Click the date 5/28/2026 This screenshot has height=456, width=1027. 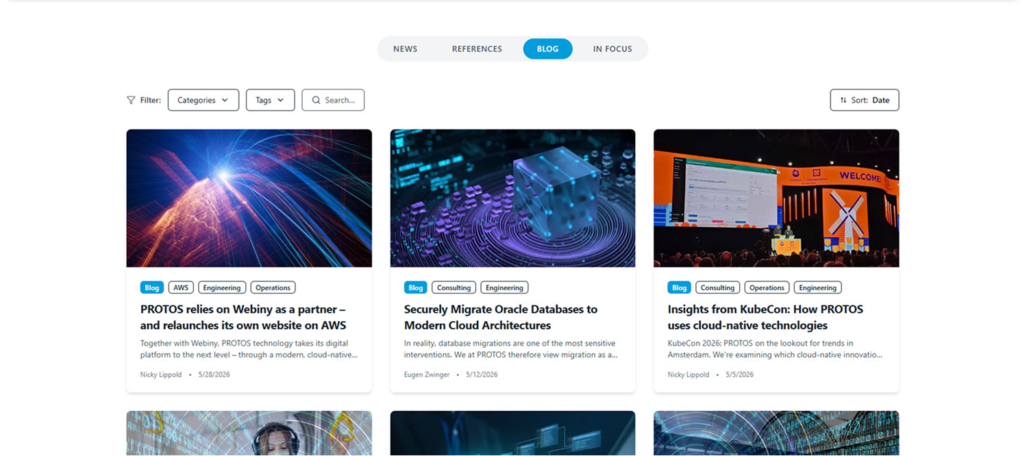[x=214, y=375]
